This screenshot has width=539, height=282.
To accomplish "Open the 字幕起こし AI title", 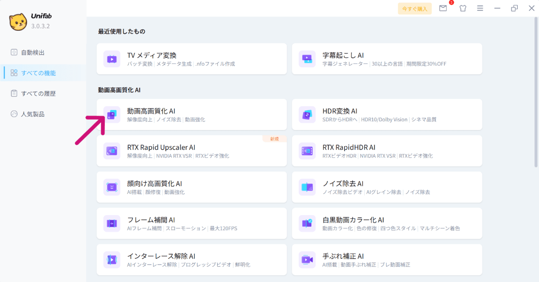I will [343, 55].
